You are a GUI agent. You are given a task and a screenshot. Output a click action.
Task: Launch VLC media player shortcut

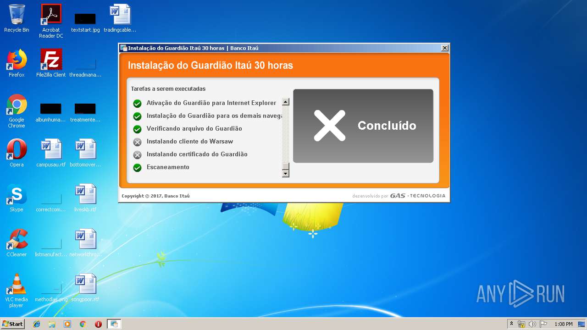pyautogui.click(x=17, y=291)
